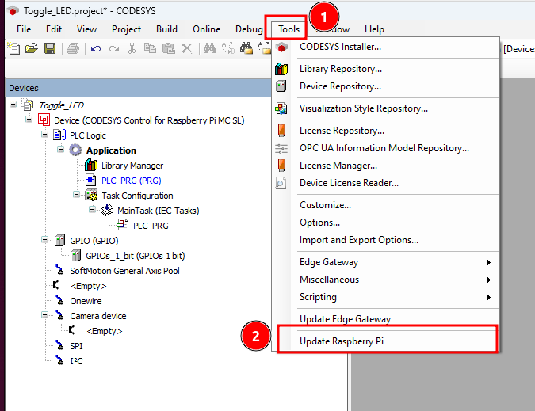Click the Print toolbar icon
Viewport: 535px width, 411px height.
(73, 48)
